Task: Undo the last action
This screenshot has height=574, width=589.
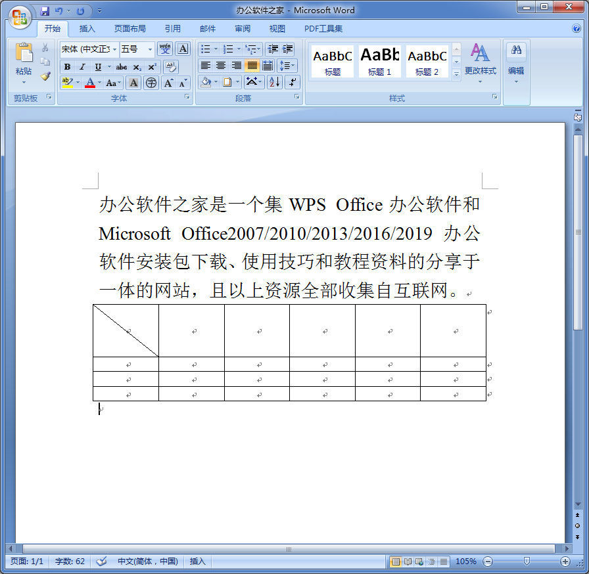Action: coord(59,11)
